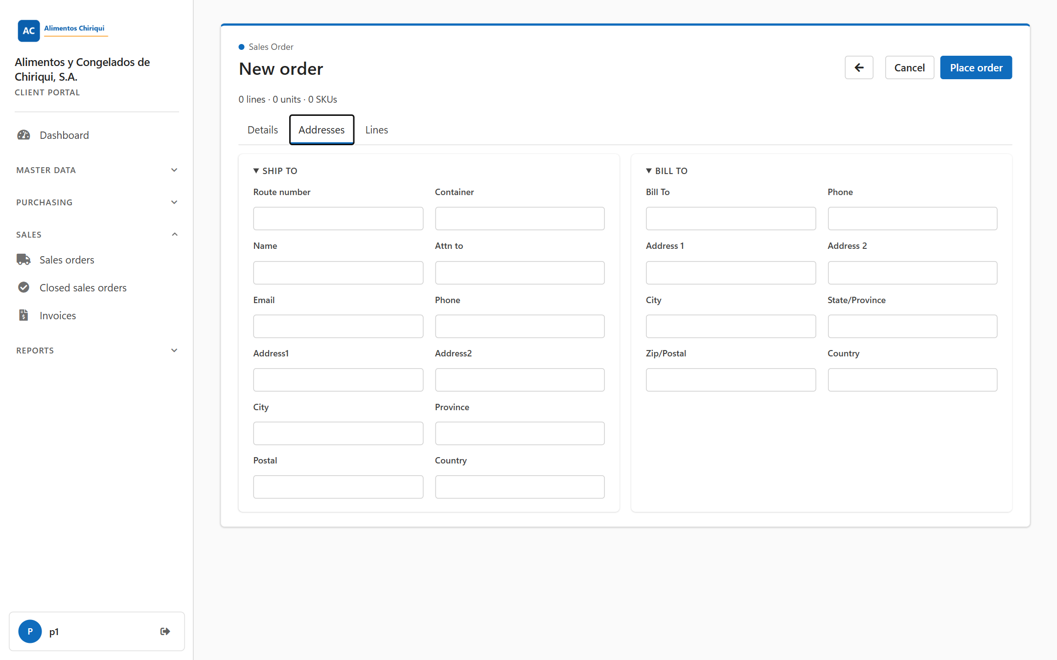Collapse the Sales section
This screenshot has width=1057, height=660.
coord(96,235)
